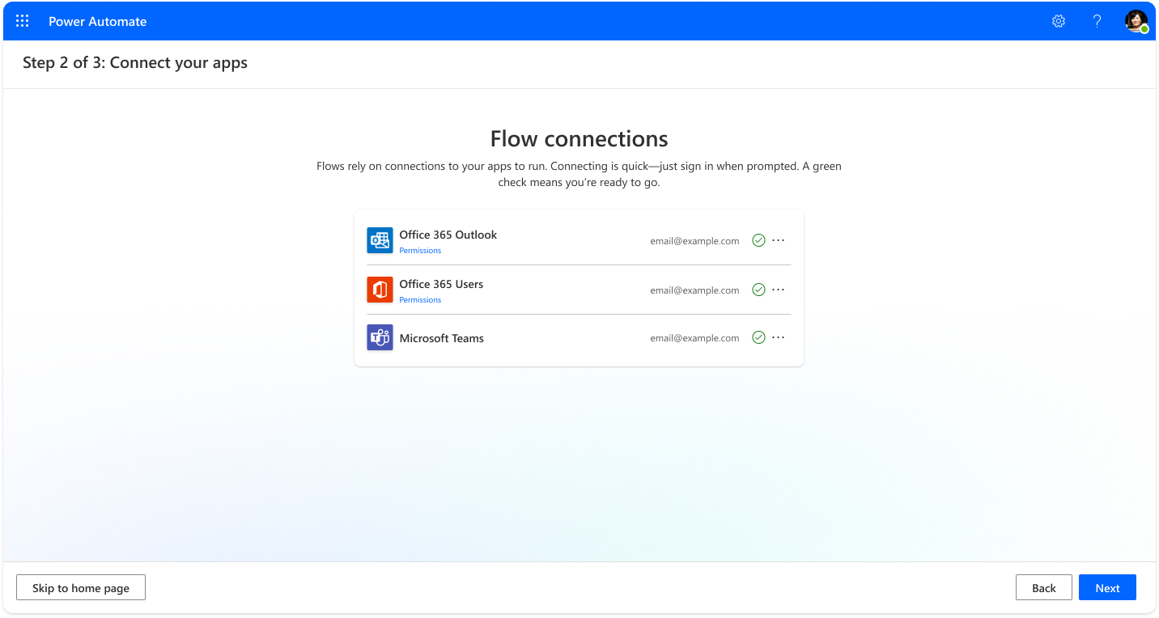The width and height of the screenshot is (1159, 618).
Task: Click the Microsoft Teams app icon
Action: point(380,338)
